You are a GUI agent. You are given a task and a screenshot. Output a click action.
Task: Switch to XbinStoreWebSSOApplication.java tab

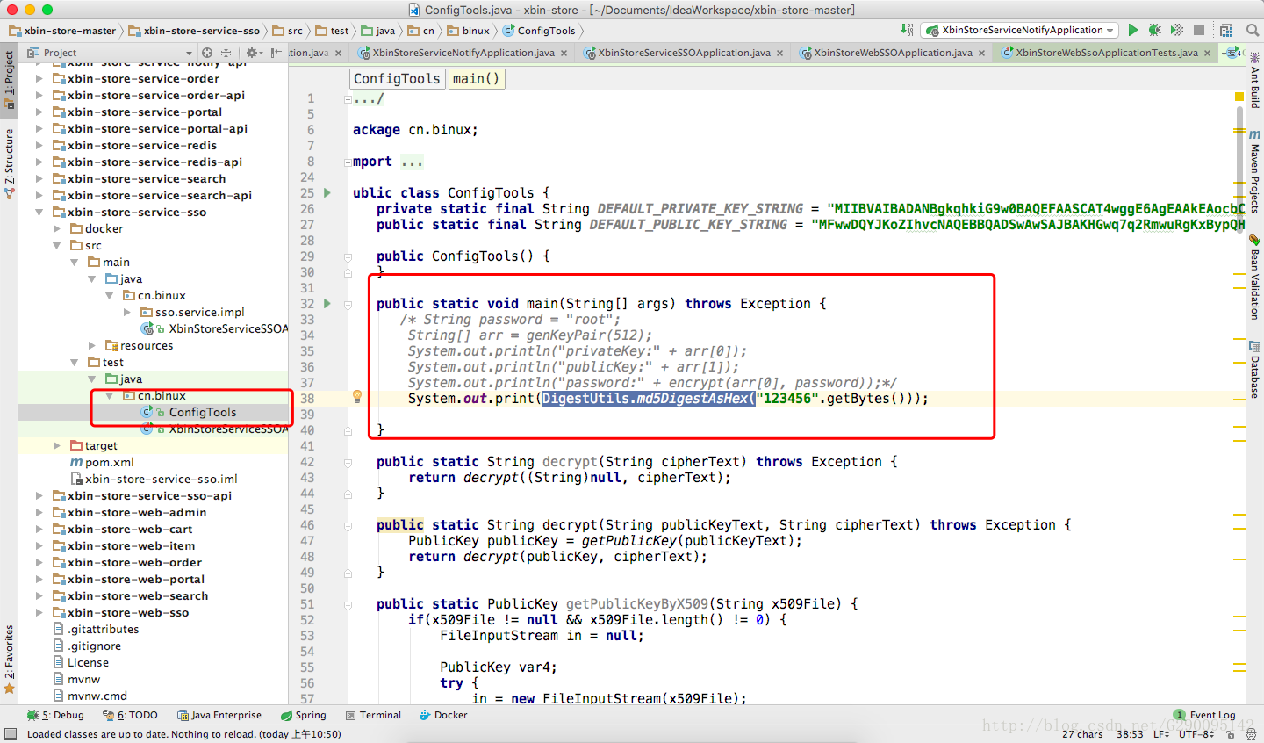[893, 53]
